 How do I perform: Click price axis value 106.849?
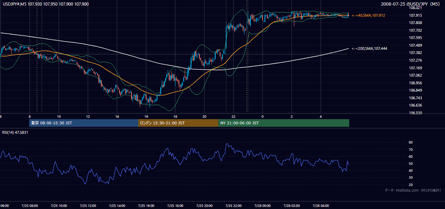pos(415,90)
